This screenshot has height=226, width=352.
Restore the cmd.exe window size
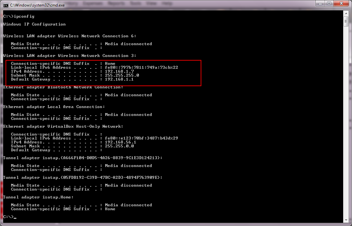point(329,3)
